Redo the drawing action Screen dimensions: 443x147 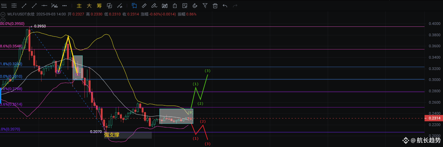coord(235,6)
